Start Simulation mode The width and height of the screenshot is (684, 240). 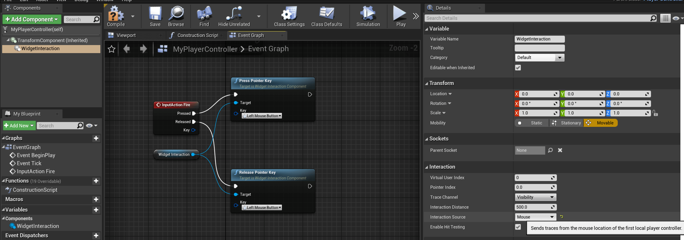(368, 17)
